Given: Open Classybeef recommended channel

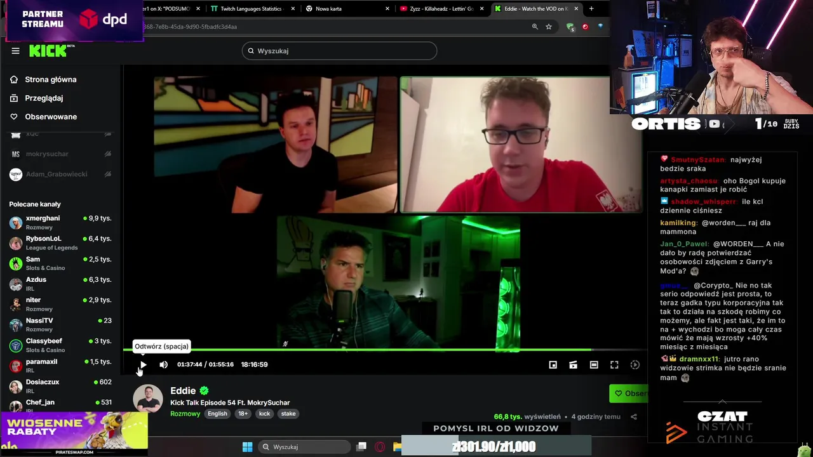Looking at the screenshot, I should (60, 345).
